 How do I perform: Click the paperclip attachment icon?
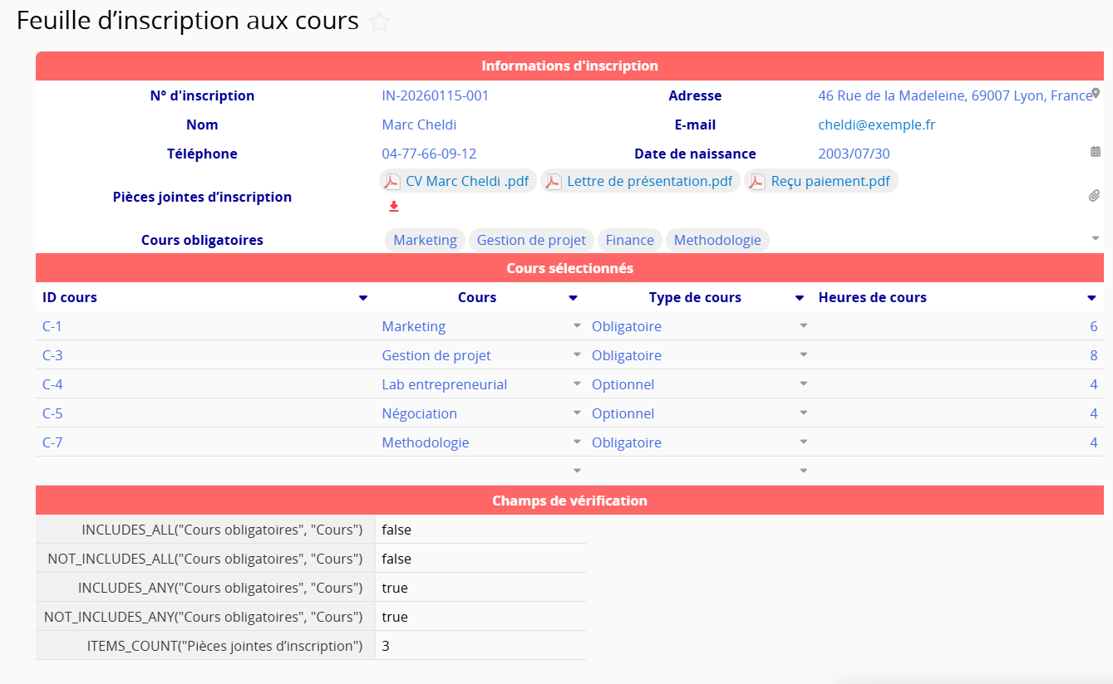click(x=1095, y=196)
